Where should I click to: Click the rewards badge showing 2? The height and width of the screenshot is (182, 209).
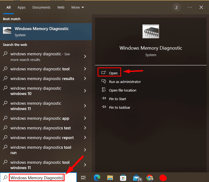[x=177, y=7]
